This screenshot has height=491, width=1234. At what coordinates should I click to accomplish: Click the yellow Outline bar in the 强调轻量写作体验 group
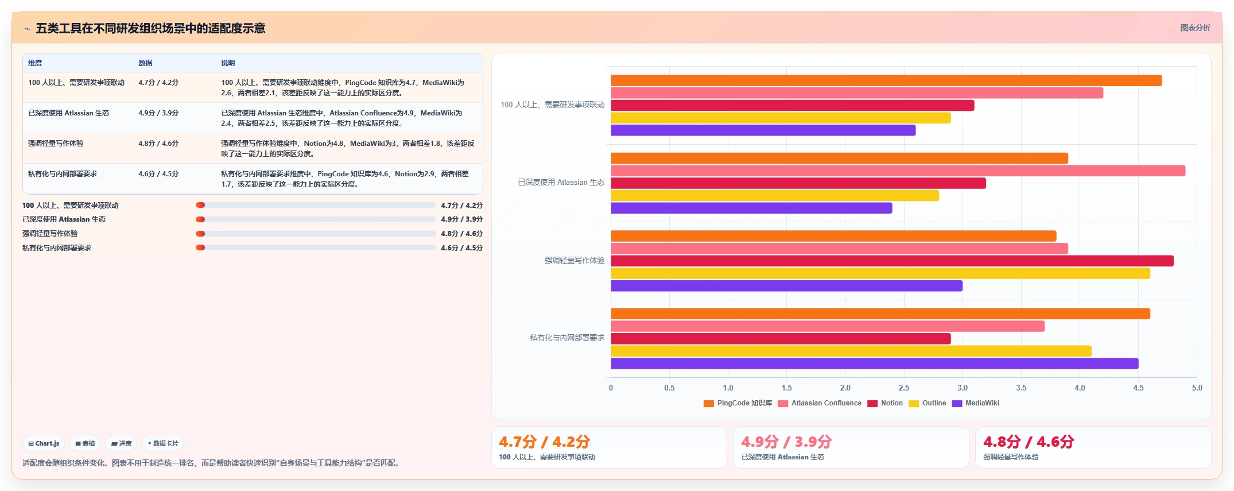click(x=880, y=273)
